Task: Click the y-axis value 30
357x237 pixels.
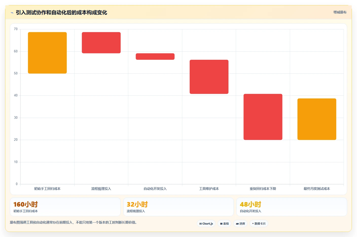Action: pyautogui.click(x=16, y=118)
